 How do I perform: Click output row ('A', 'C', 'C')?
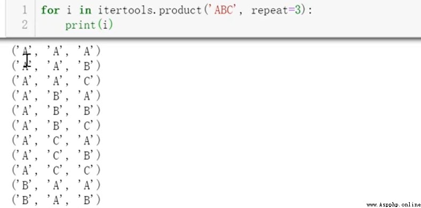[56, 170]
